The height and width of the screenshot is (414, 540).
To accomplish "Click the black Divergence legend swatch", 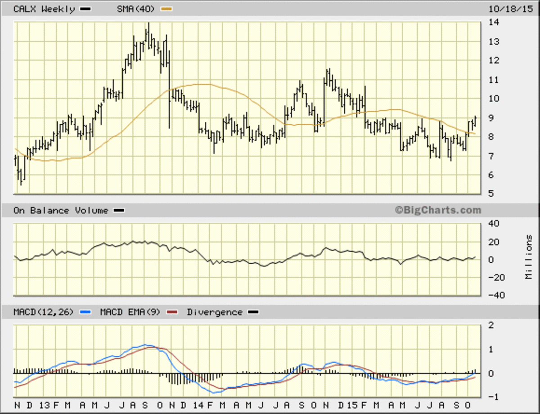I will pos(253,312).
